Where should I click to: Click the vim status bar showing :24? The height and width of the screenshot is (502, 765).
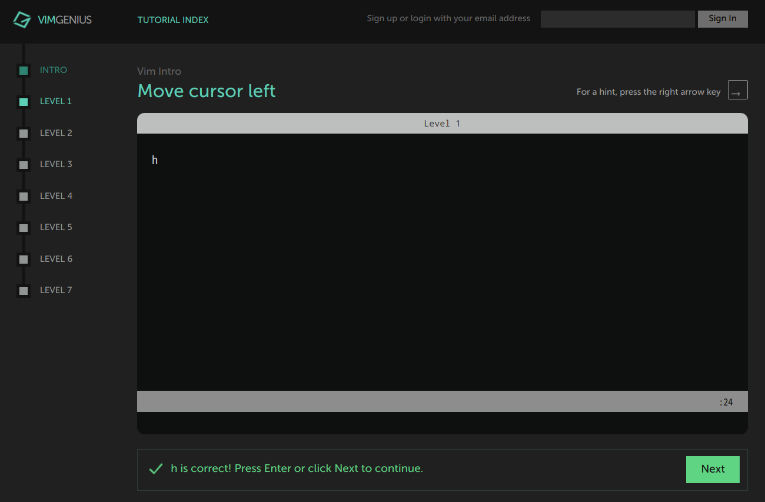click(x=442, y=401)
